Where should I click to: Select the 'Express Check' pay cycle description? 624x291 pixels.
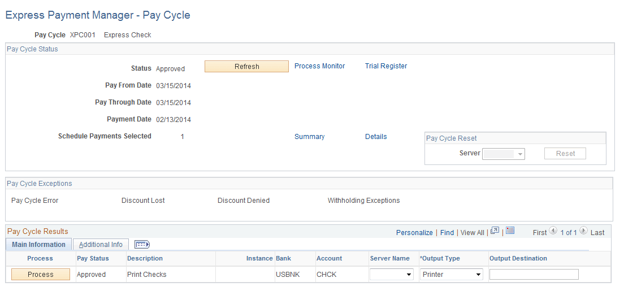tap(127, 35)
